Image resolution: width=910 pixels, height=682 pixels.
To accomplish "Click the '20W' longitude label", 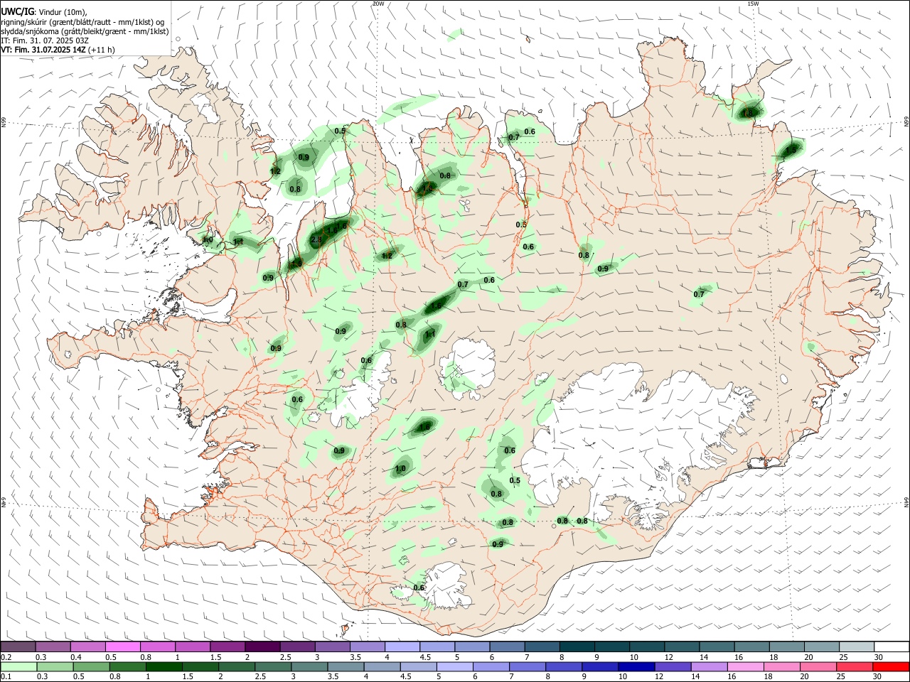I will click(378, 4).
